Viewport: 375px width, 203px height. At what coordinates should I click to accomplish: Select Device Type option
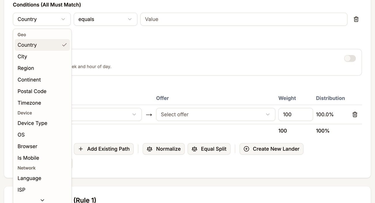point(42,123)
